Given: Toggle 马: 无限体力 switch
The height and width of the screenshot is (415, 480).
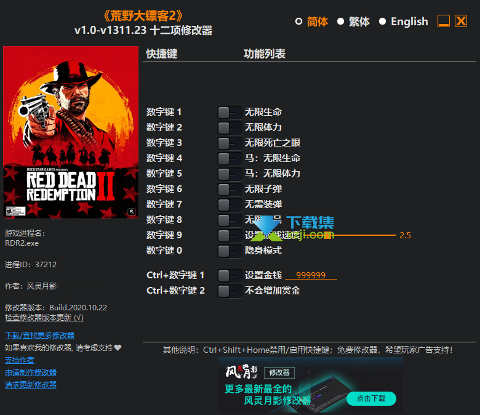Looking at the screenshot, I should point(230,174).
